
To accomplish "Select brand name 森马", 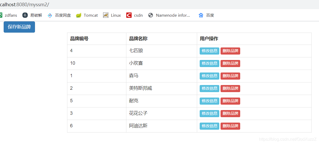I will point(134,76).
